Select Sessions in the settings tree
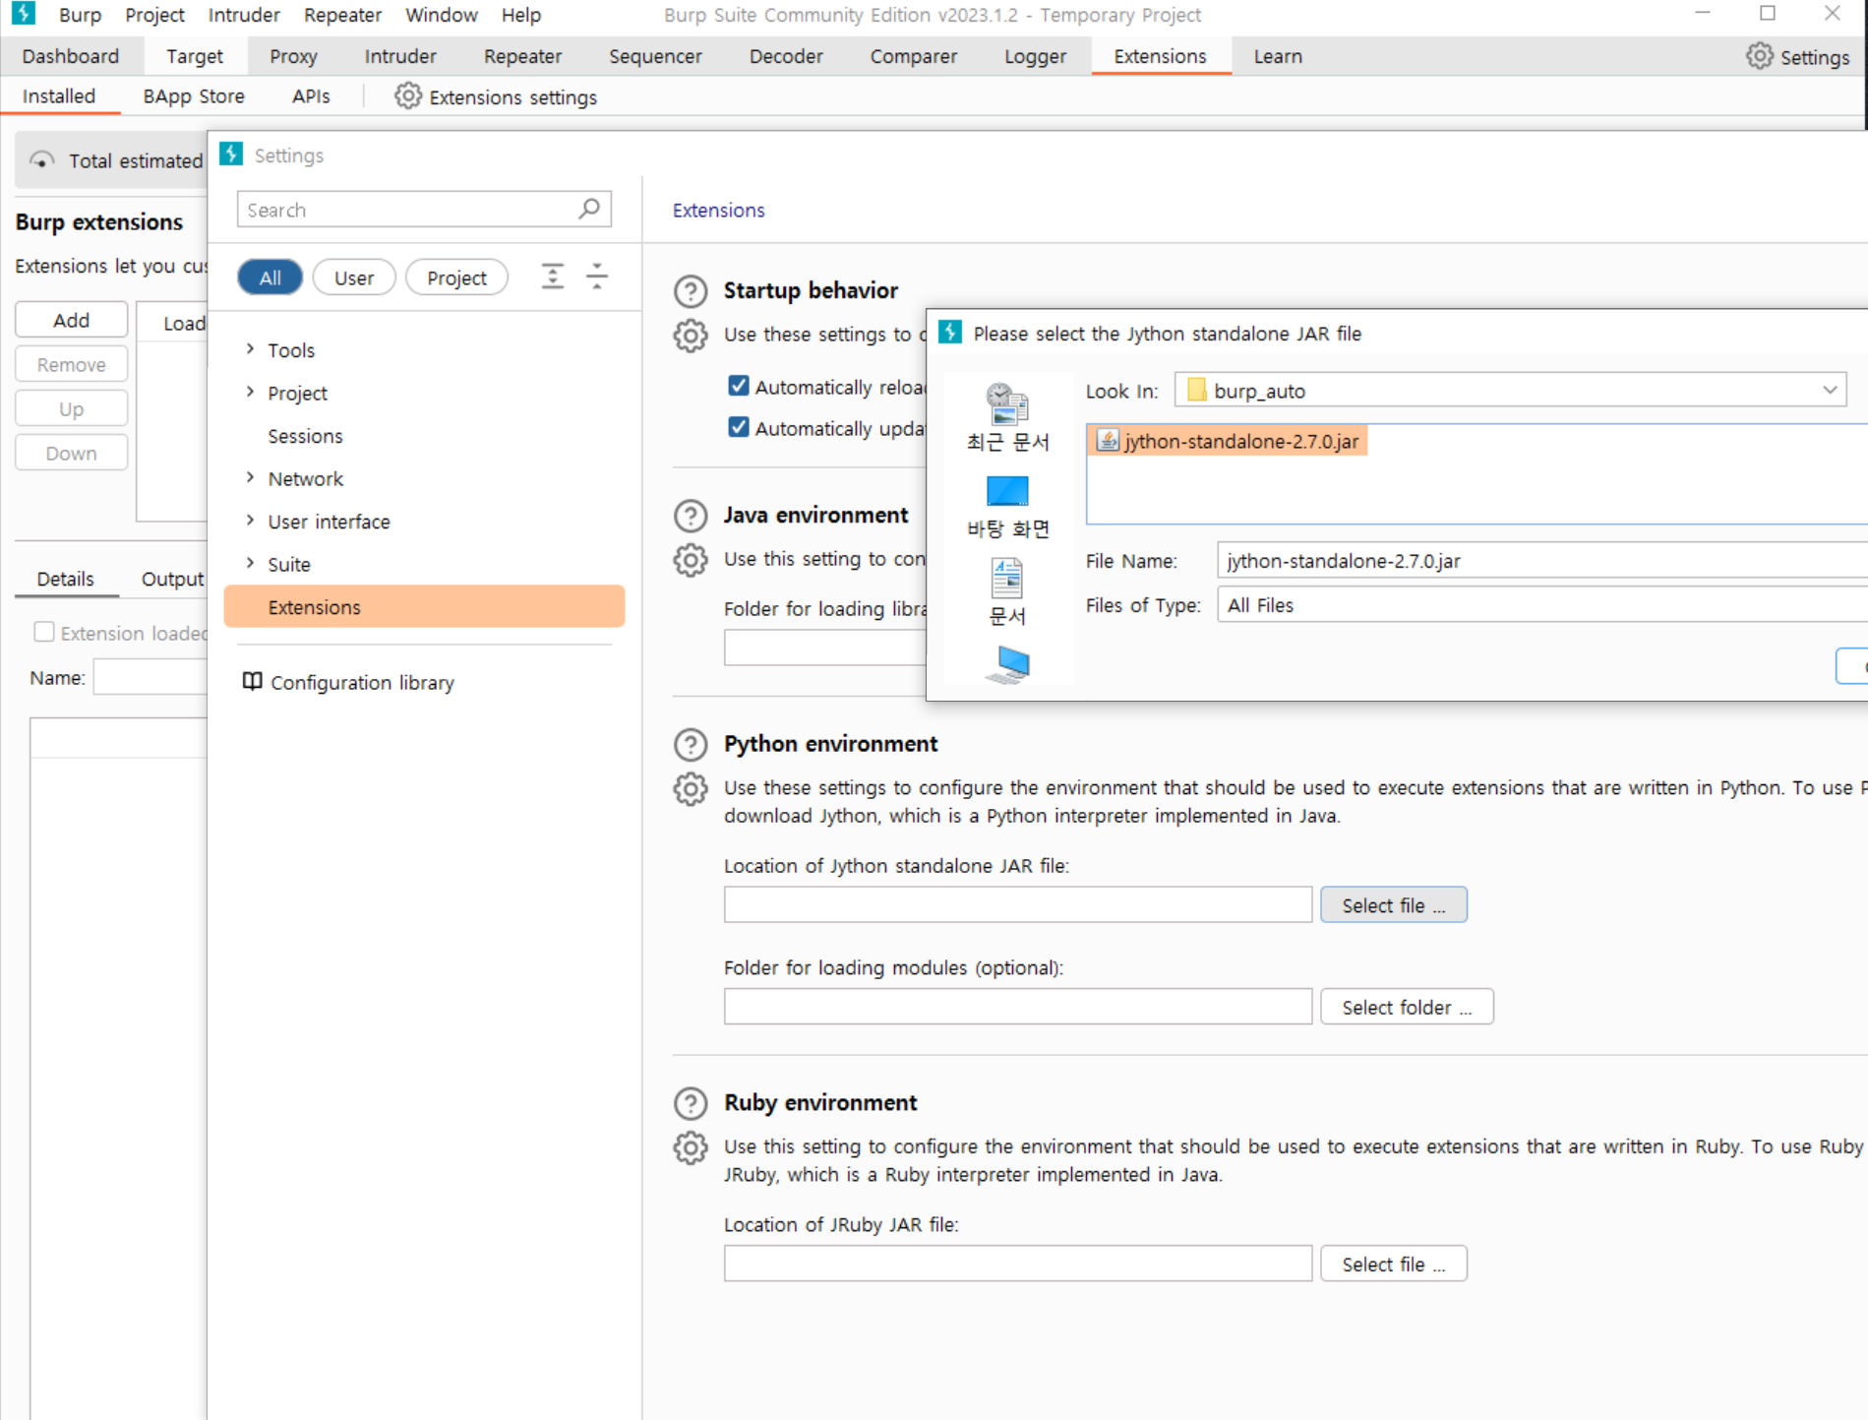1868x1420 pixels. pyautogui.click(x=305, y=435)
